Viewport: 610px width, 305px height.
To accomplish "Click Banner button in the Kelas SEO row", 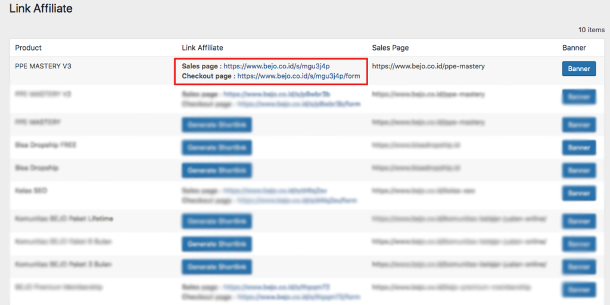I will 578,193.
